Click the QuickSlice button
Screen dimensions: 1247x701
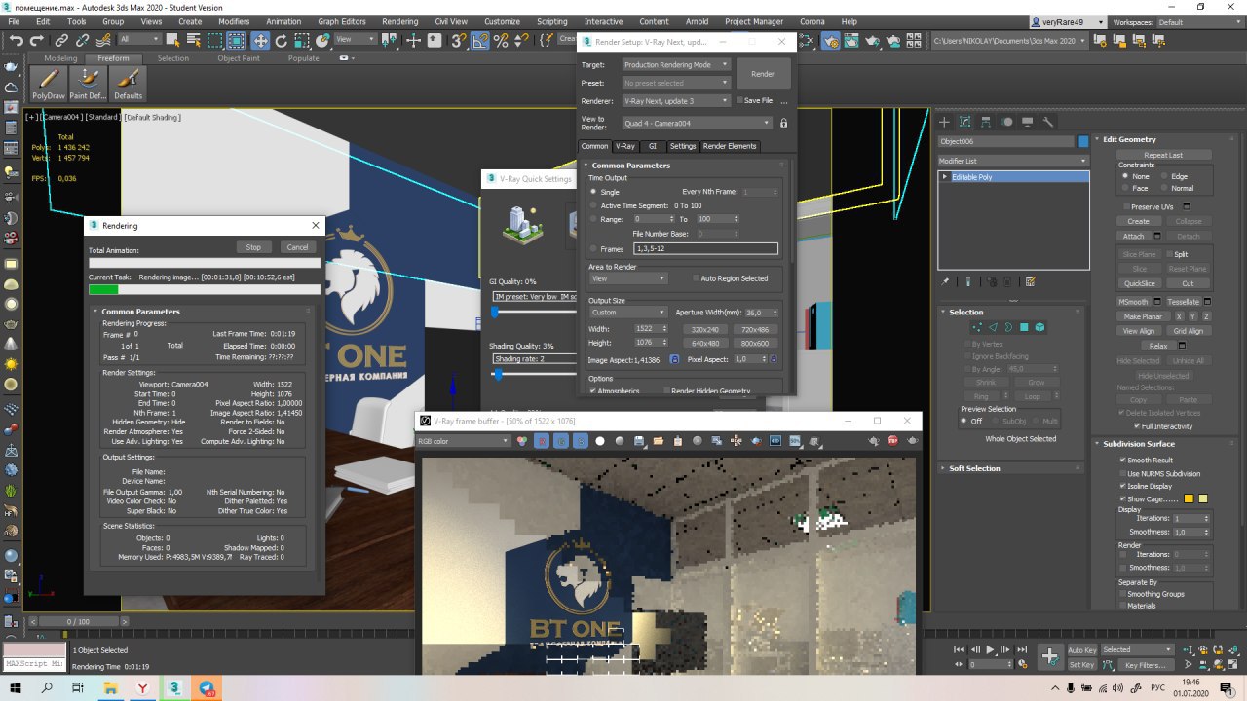point(1139,283)
